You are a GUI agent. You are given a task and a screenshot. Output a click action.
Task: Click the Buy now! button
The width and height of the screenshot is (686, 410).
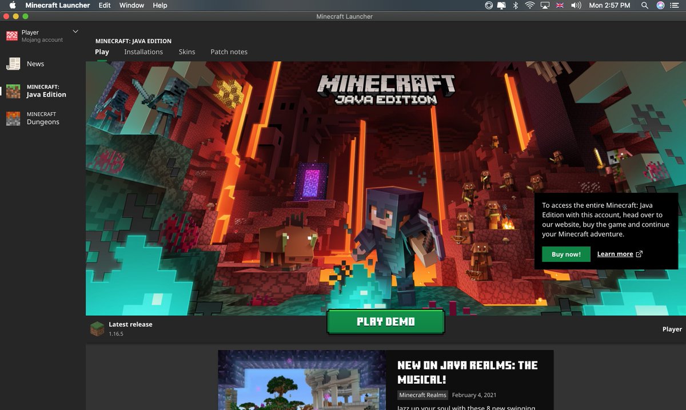point(566,254)
